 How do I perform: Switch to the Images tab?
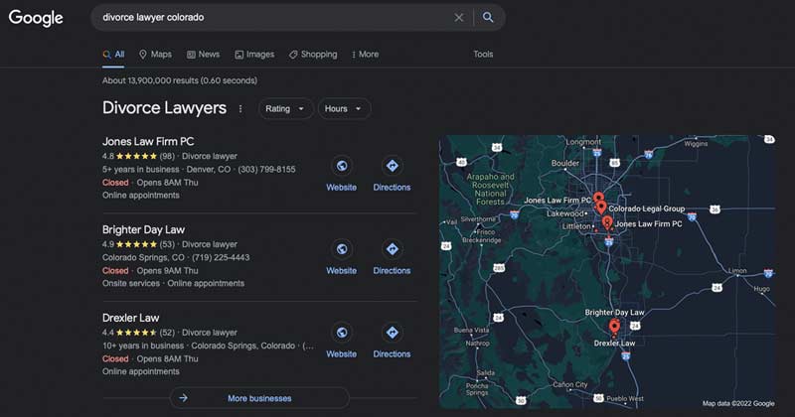[x=254, y=55]
